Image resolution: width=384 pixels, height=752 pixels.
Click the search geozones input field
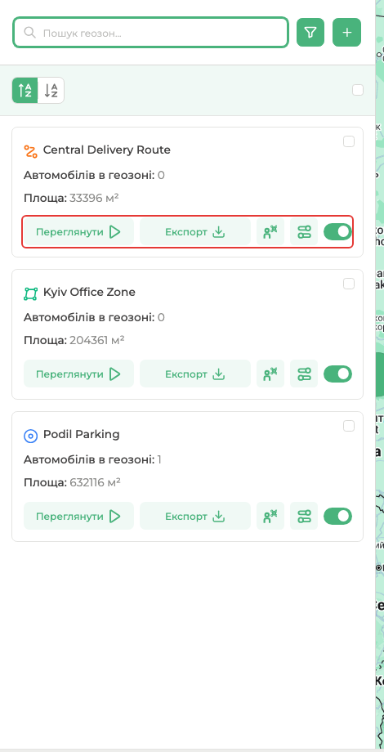pyautogui.click(x=150, y=33)
